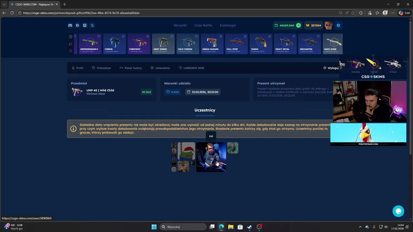Open the Case Battle menu item
The height and width of the screenshot is (232, 413).
[x=203, y=25]
